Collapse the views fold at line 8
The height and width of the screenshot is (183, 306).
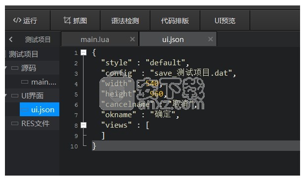point(84,125)
